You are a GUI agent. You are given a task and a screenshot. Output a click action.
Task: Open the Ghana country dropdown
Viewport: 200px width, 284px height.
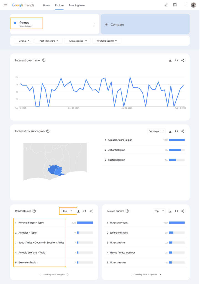tap(24, 41)
